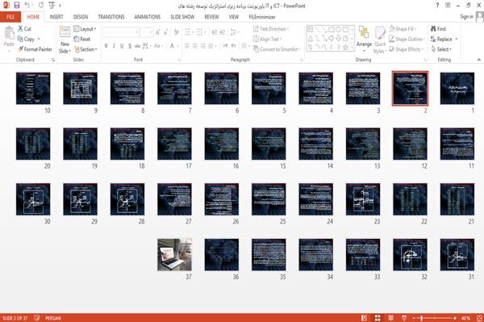
Task: Insert a New Slide
Action: [x=65, y=40]
